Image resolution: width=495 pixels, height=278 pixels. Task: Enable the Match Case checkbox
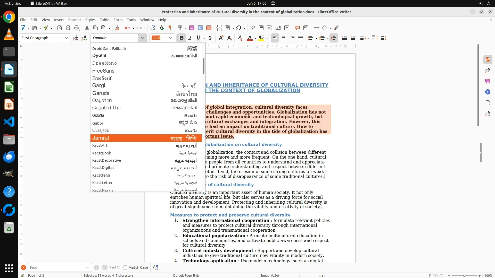tap(125, 267)
